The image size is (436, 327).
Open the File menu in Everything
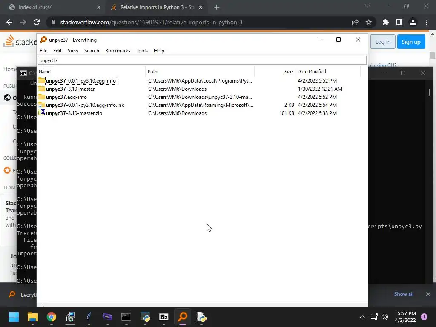[43, 51]
